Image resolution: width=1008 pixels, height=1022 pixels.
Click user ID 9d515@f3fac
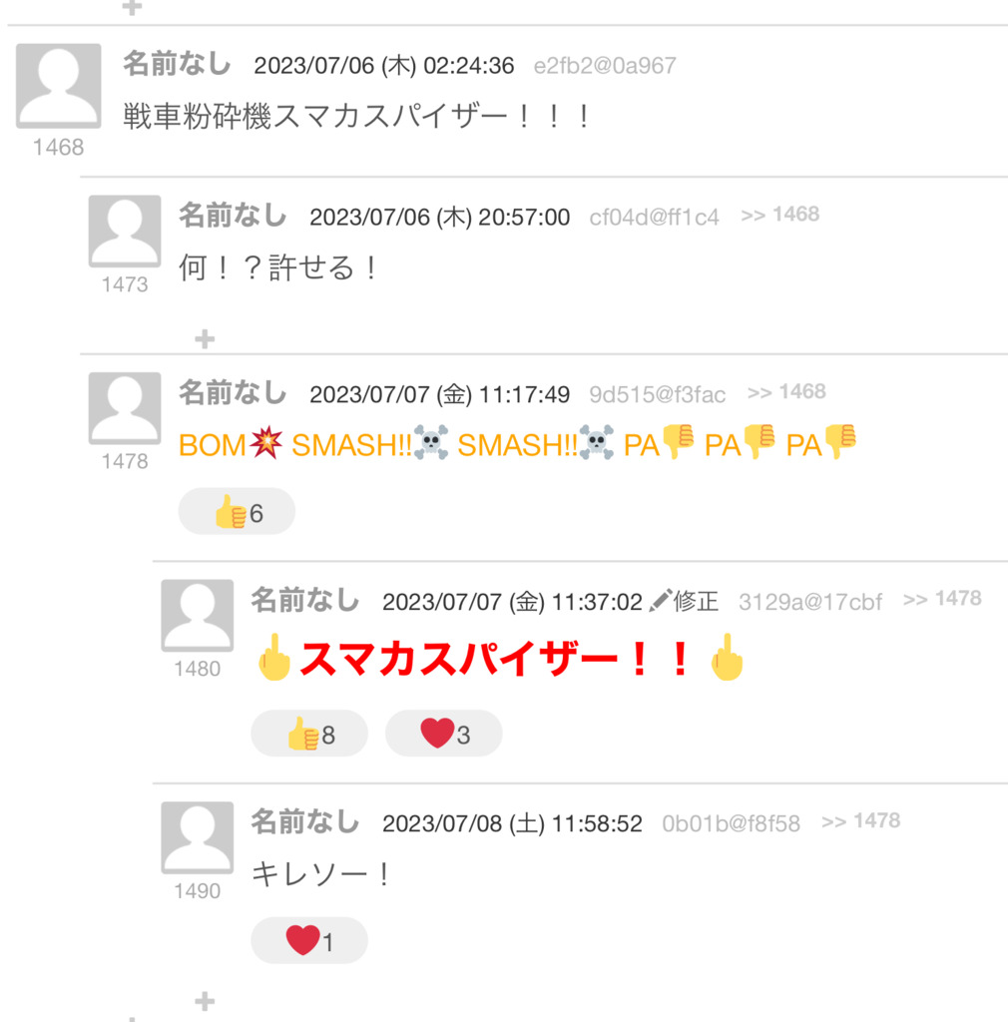coord(657,394)
